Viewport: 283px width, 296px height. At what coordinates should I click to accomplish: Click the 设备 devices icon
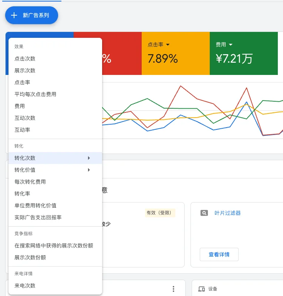point(202,289)
